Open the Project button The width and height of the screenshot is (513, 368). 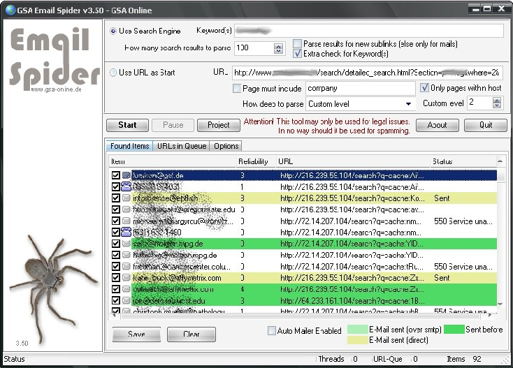click(219, 125)
